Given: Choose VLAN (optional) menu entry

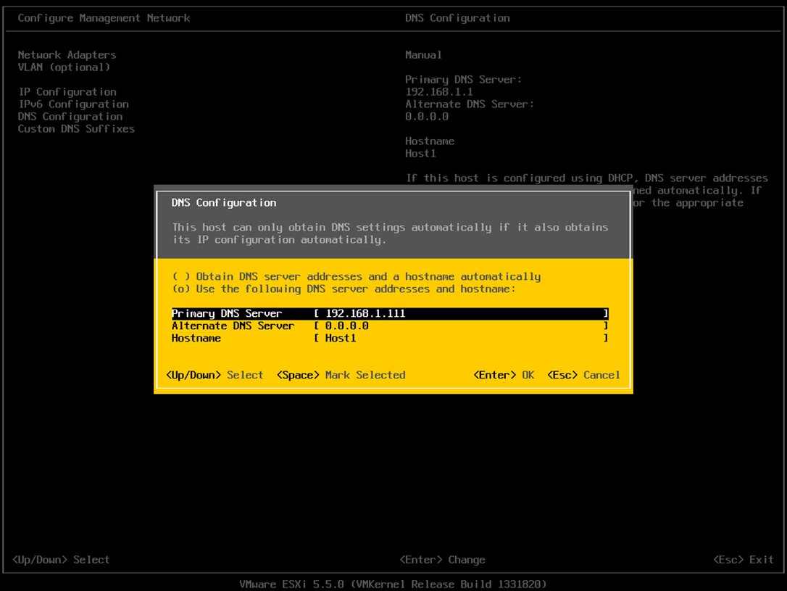Looking at the screenshot, I should (64, 67).
